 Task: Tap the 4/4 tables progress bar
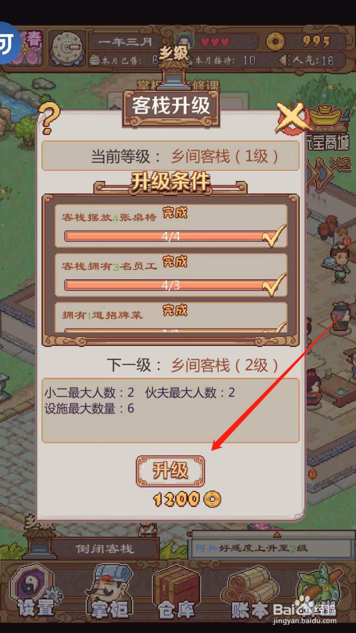pyautogui.click(x=170, y=237)
